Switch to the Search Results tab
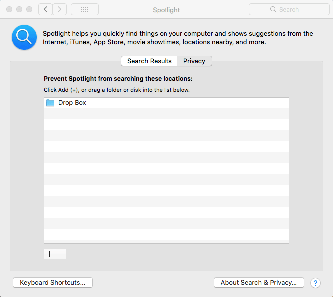The height and width of the screenshot is (297, 333). [149, 61]
